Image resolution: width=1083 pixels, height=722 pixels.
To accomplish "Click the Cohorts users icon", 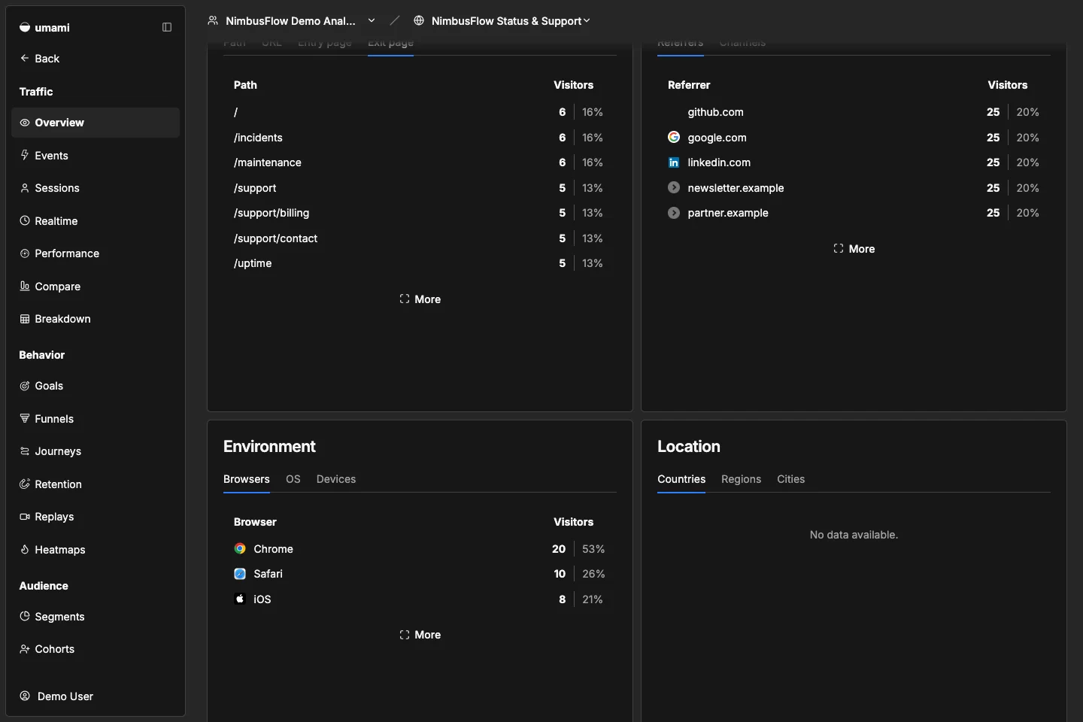I will click(x=25, y=649).
